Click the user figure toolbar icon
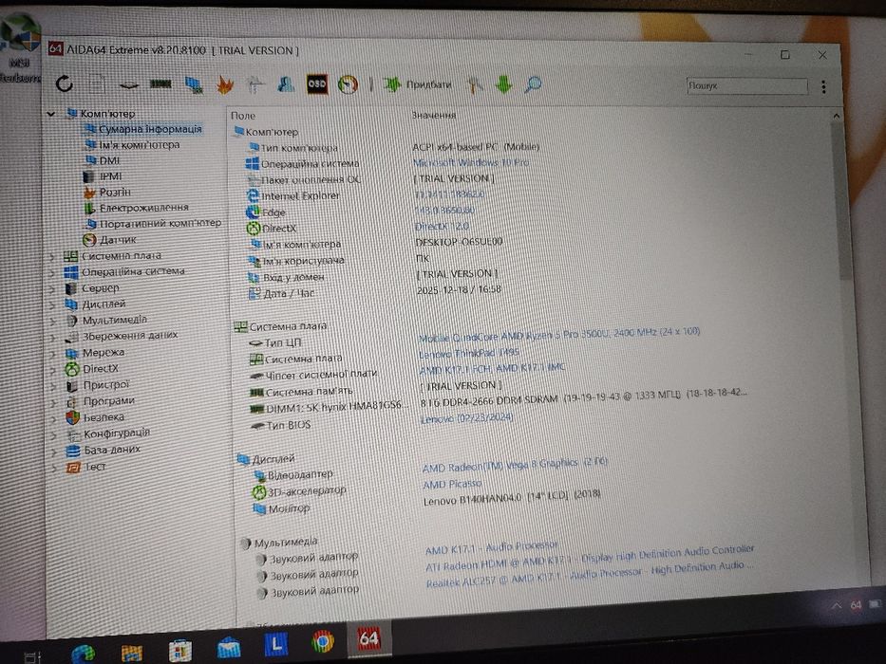This screenshot has width=886, height=664. (286, 84)
